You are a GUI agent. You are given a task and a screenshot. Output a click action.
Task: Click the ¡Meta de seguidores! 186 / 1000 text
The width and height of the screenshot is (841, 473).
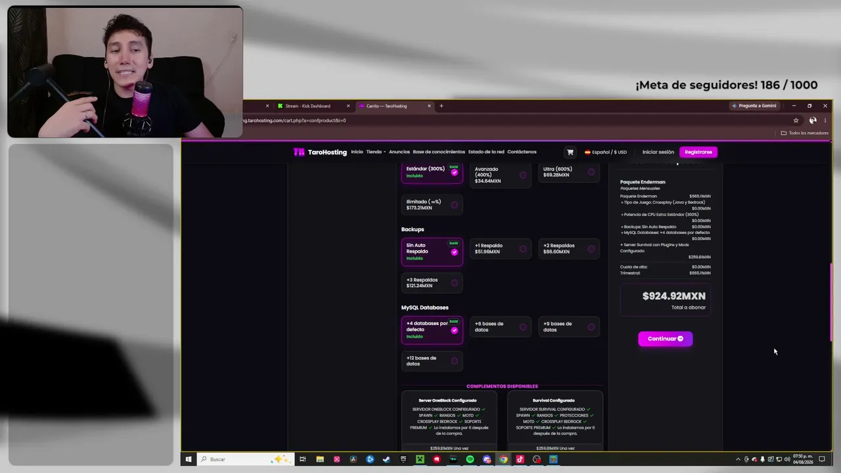point(727,85)
